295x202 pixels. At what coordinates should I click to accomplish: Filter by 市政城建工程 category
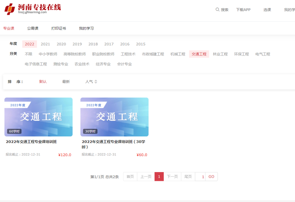click(x=153, y=54)
